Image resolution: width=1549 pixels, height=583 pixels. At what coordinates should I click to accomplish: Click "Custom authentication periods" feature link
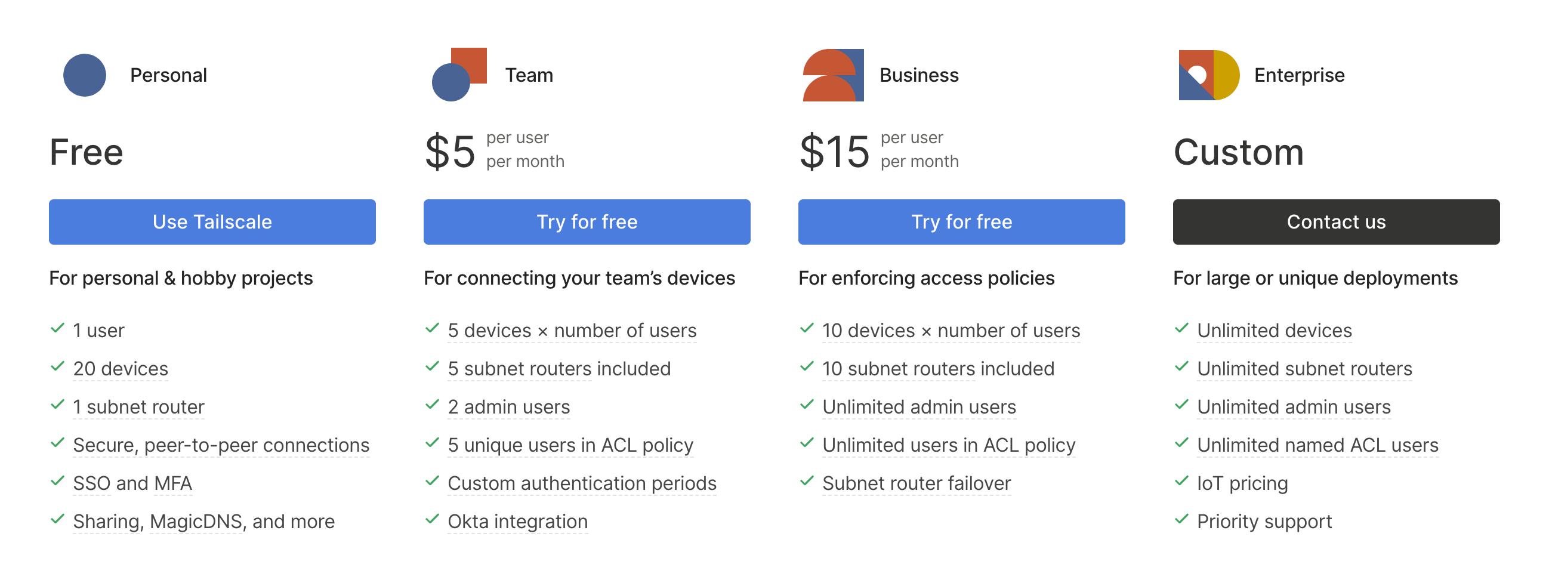[x=582, y=483]
